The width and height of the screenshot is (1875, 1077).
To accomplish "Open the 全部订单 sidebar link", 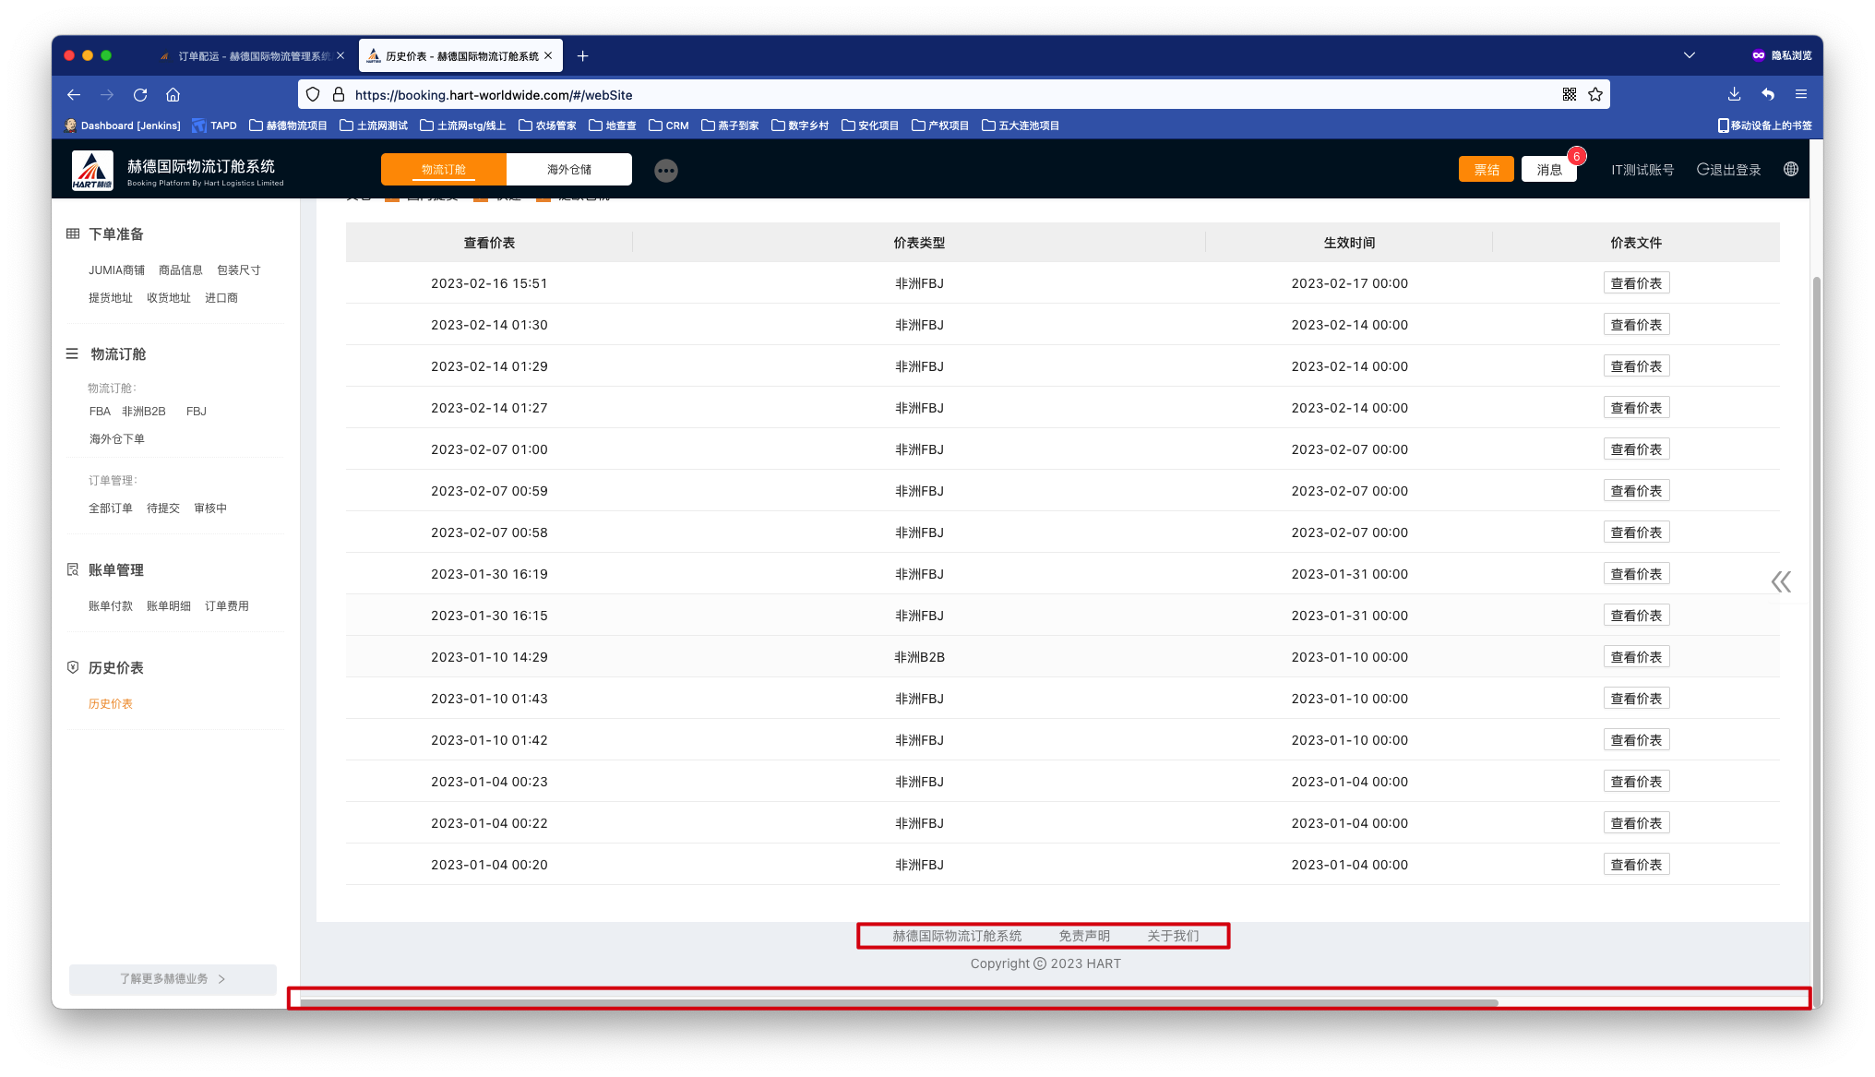I will [x=111, y=508].
